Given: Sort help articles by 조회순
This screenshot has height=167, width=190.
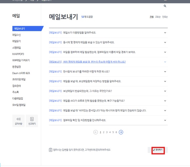Looking at the screenshot, I should [x=158, y=17].
